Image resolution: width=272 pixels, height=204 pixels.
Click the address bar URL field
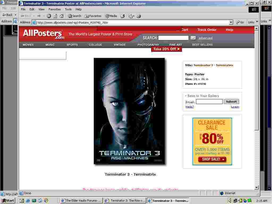point(133,22)
